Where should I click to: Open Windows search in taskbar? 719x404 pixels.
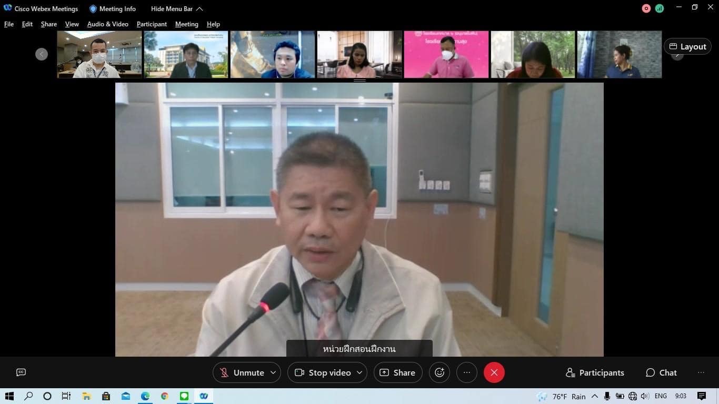28,396
